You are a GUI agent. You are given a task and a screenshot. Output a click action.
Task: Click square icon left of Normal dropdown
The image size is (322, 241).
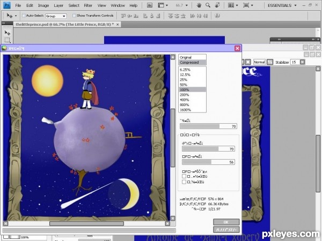[x=248, y=62]
